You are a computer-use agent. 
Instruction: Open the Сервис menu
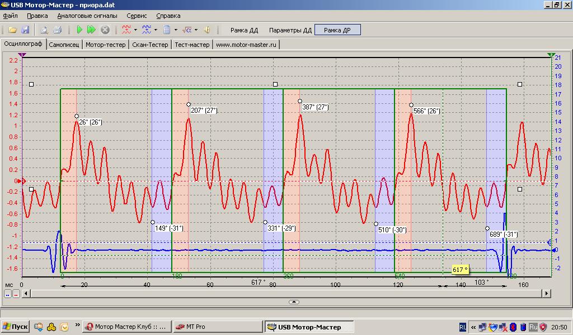click(x=137, y=16)
